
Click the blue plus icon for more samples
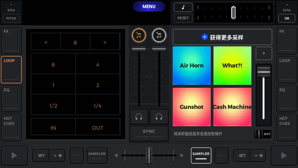pyautogui.click(x=205, y=37)
